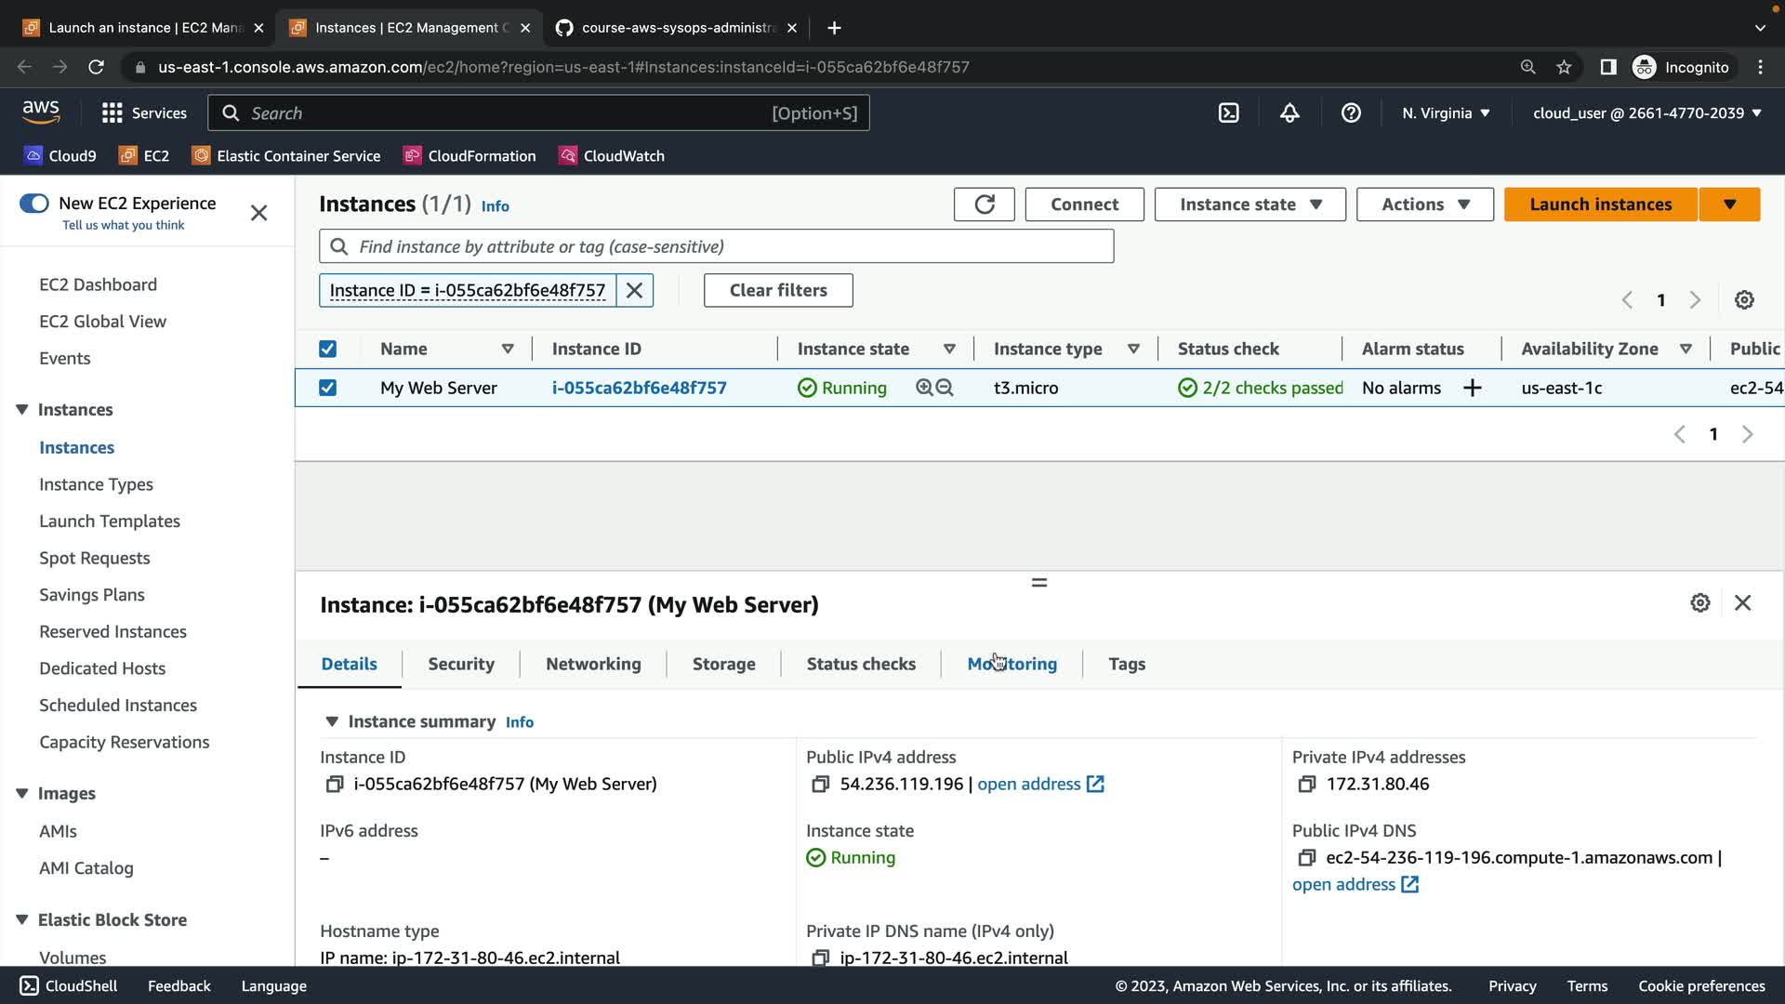Viewport: 1785px width, 1004px height.
Task: Click the instance search filter field
Action: [716, 247]
